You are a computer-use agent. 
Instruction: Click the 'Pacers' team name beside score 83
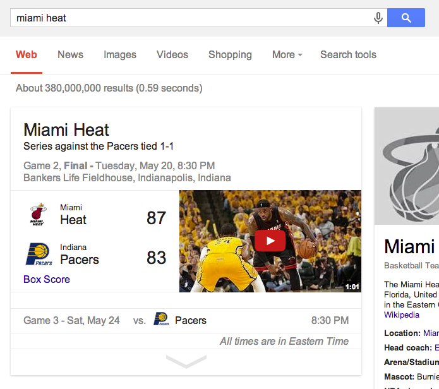pyautogui.click(x=80, y=260)
